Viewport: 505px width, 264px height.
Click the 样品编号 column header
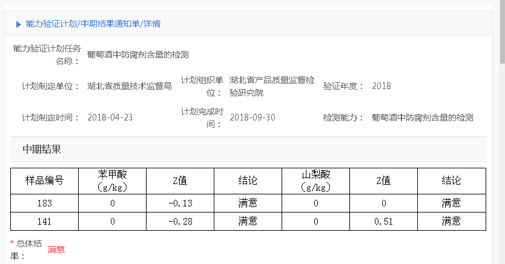tap(44, 181)
